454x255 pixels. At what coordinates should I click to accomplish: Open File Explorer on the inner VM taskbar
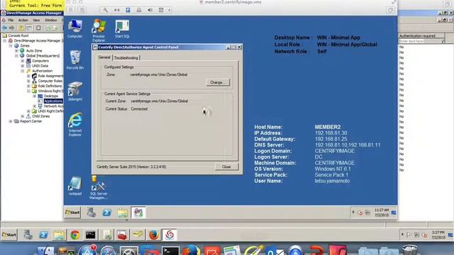click(123, 212)
